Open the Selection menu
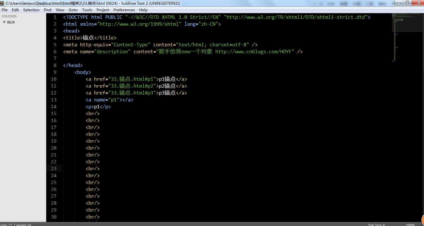Image resolution: width=424 pixels, height=226 pixels. tap(31, 10)
